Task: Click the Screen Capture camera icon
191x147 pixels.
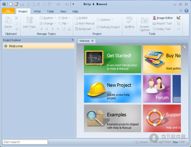Action: pos(145,21)
